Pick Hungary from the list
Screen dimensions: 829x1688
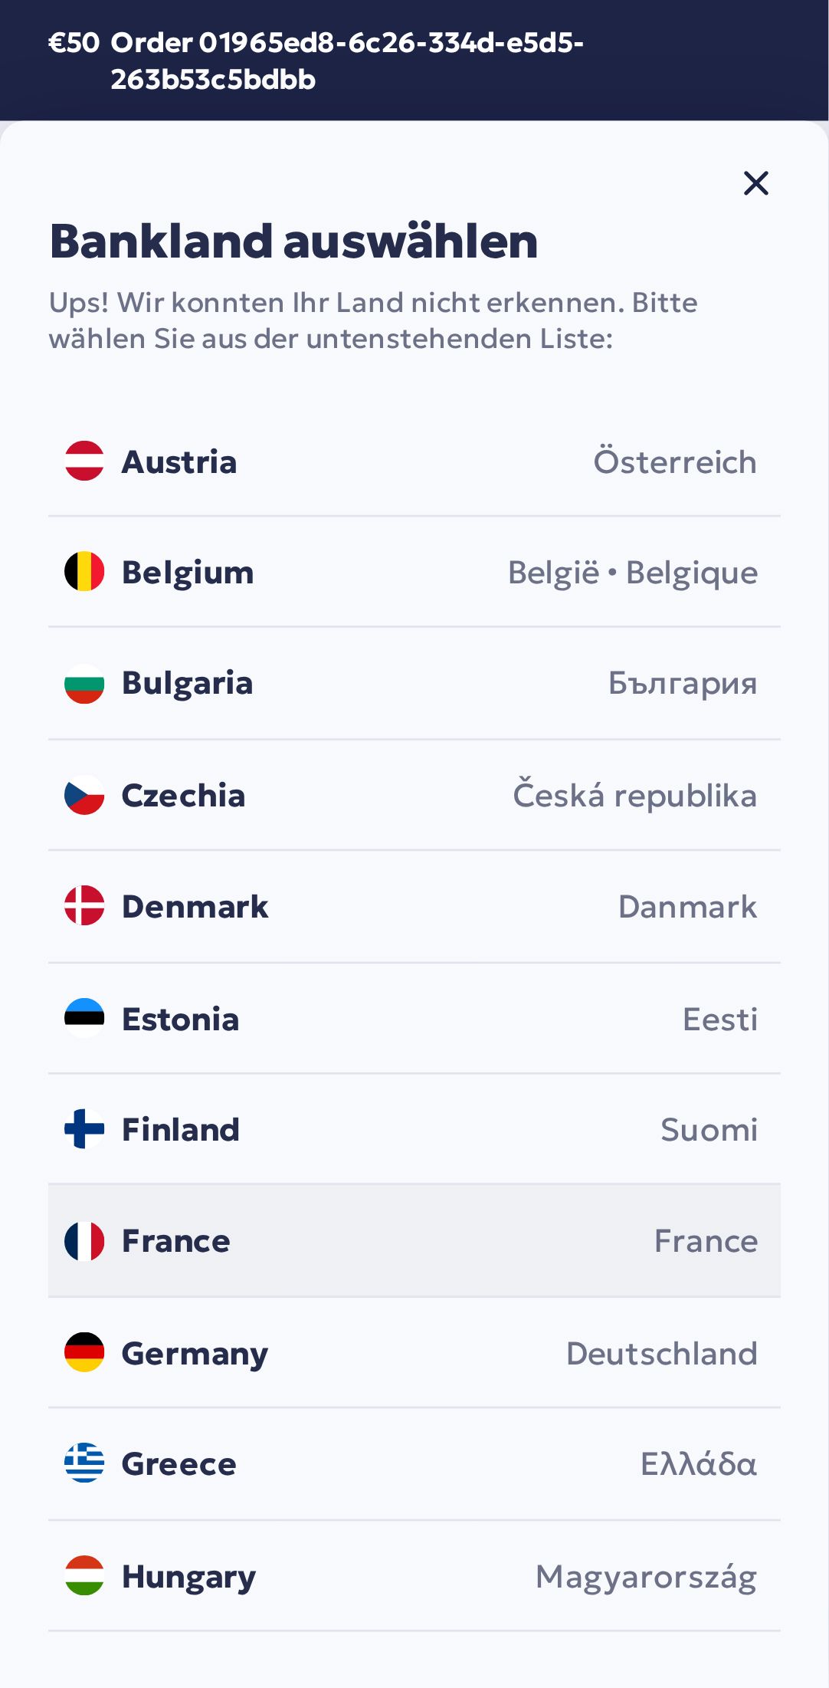click(414, 1576)
